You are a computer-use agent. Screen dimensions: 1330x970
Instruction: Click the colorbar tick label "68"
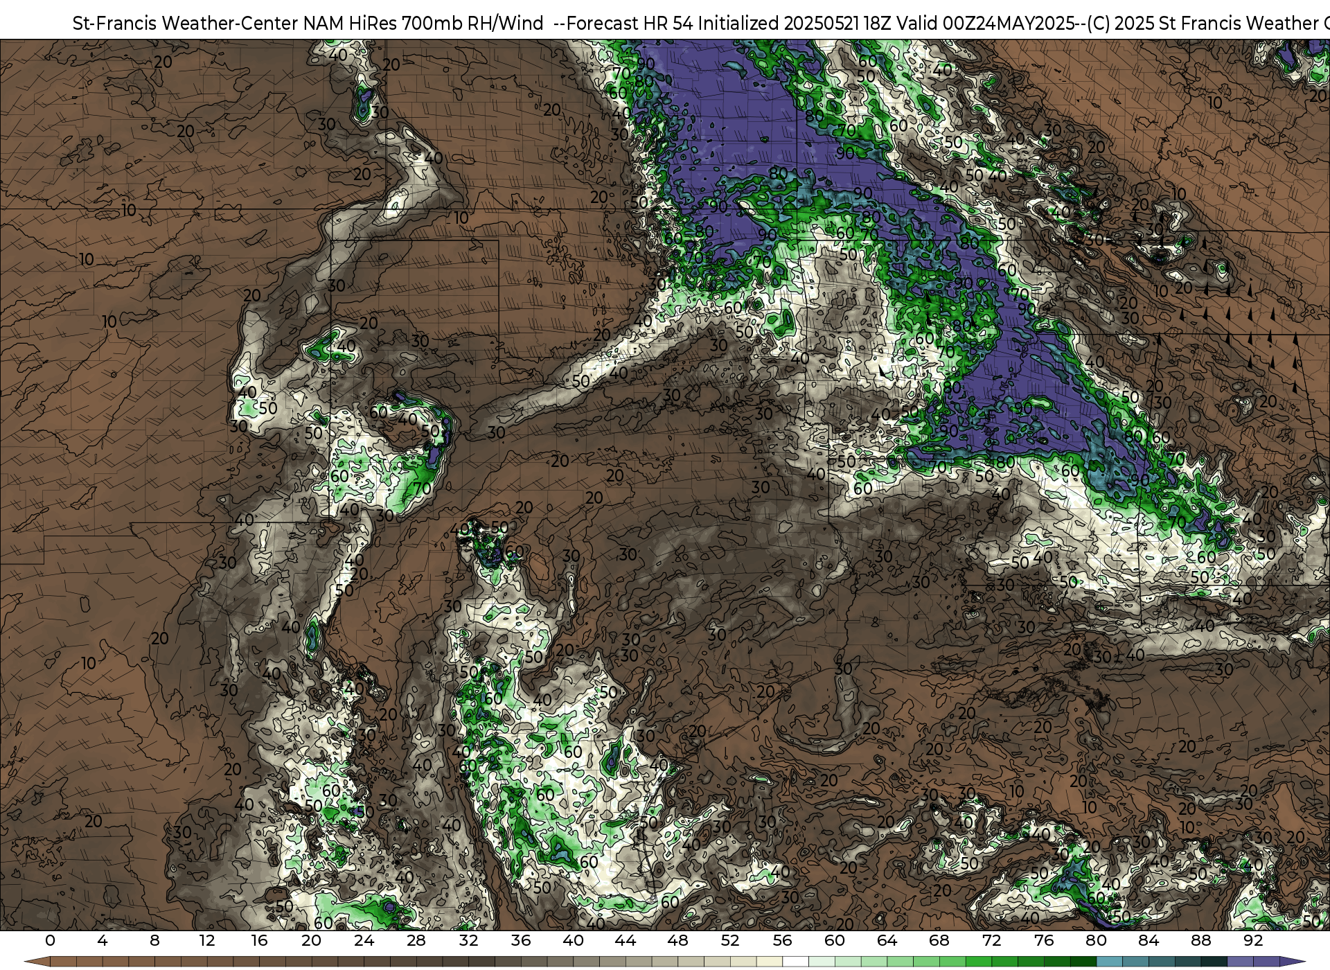(x=939, y=940)
